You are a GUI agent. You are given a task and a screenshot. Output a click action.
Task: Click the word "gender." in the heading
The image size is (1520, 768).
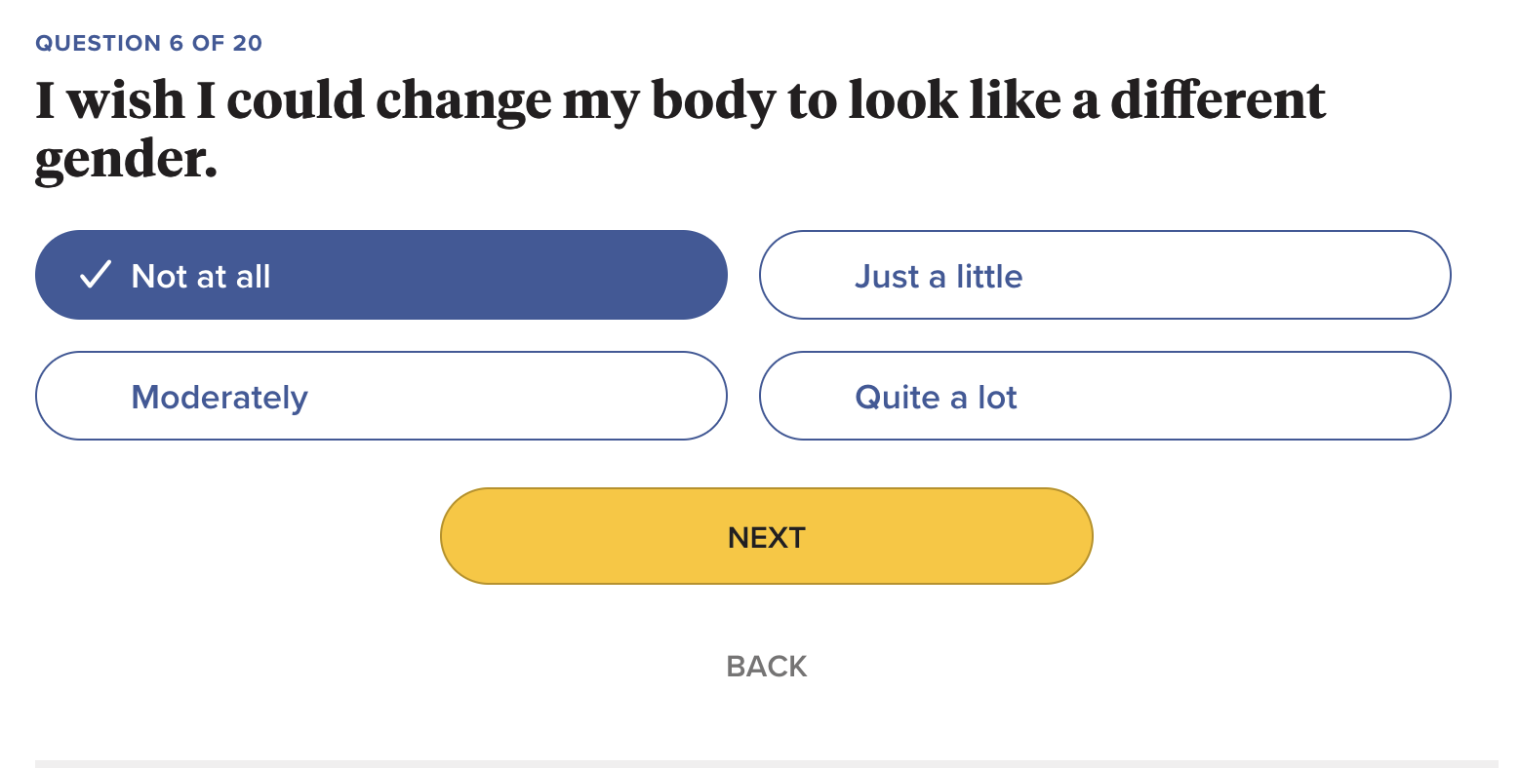126,159
